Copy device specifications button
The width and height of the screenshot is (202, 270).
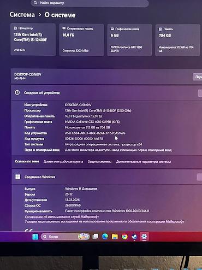coord(200,93)
